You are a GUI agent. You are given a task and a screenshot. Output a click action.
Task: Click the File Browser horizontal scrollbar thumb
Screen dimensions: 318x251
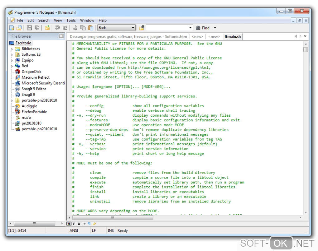[34, 223]
